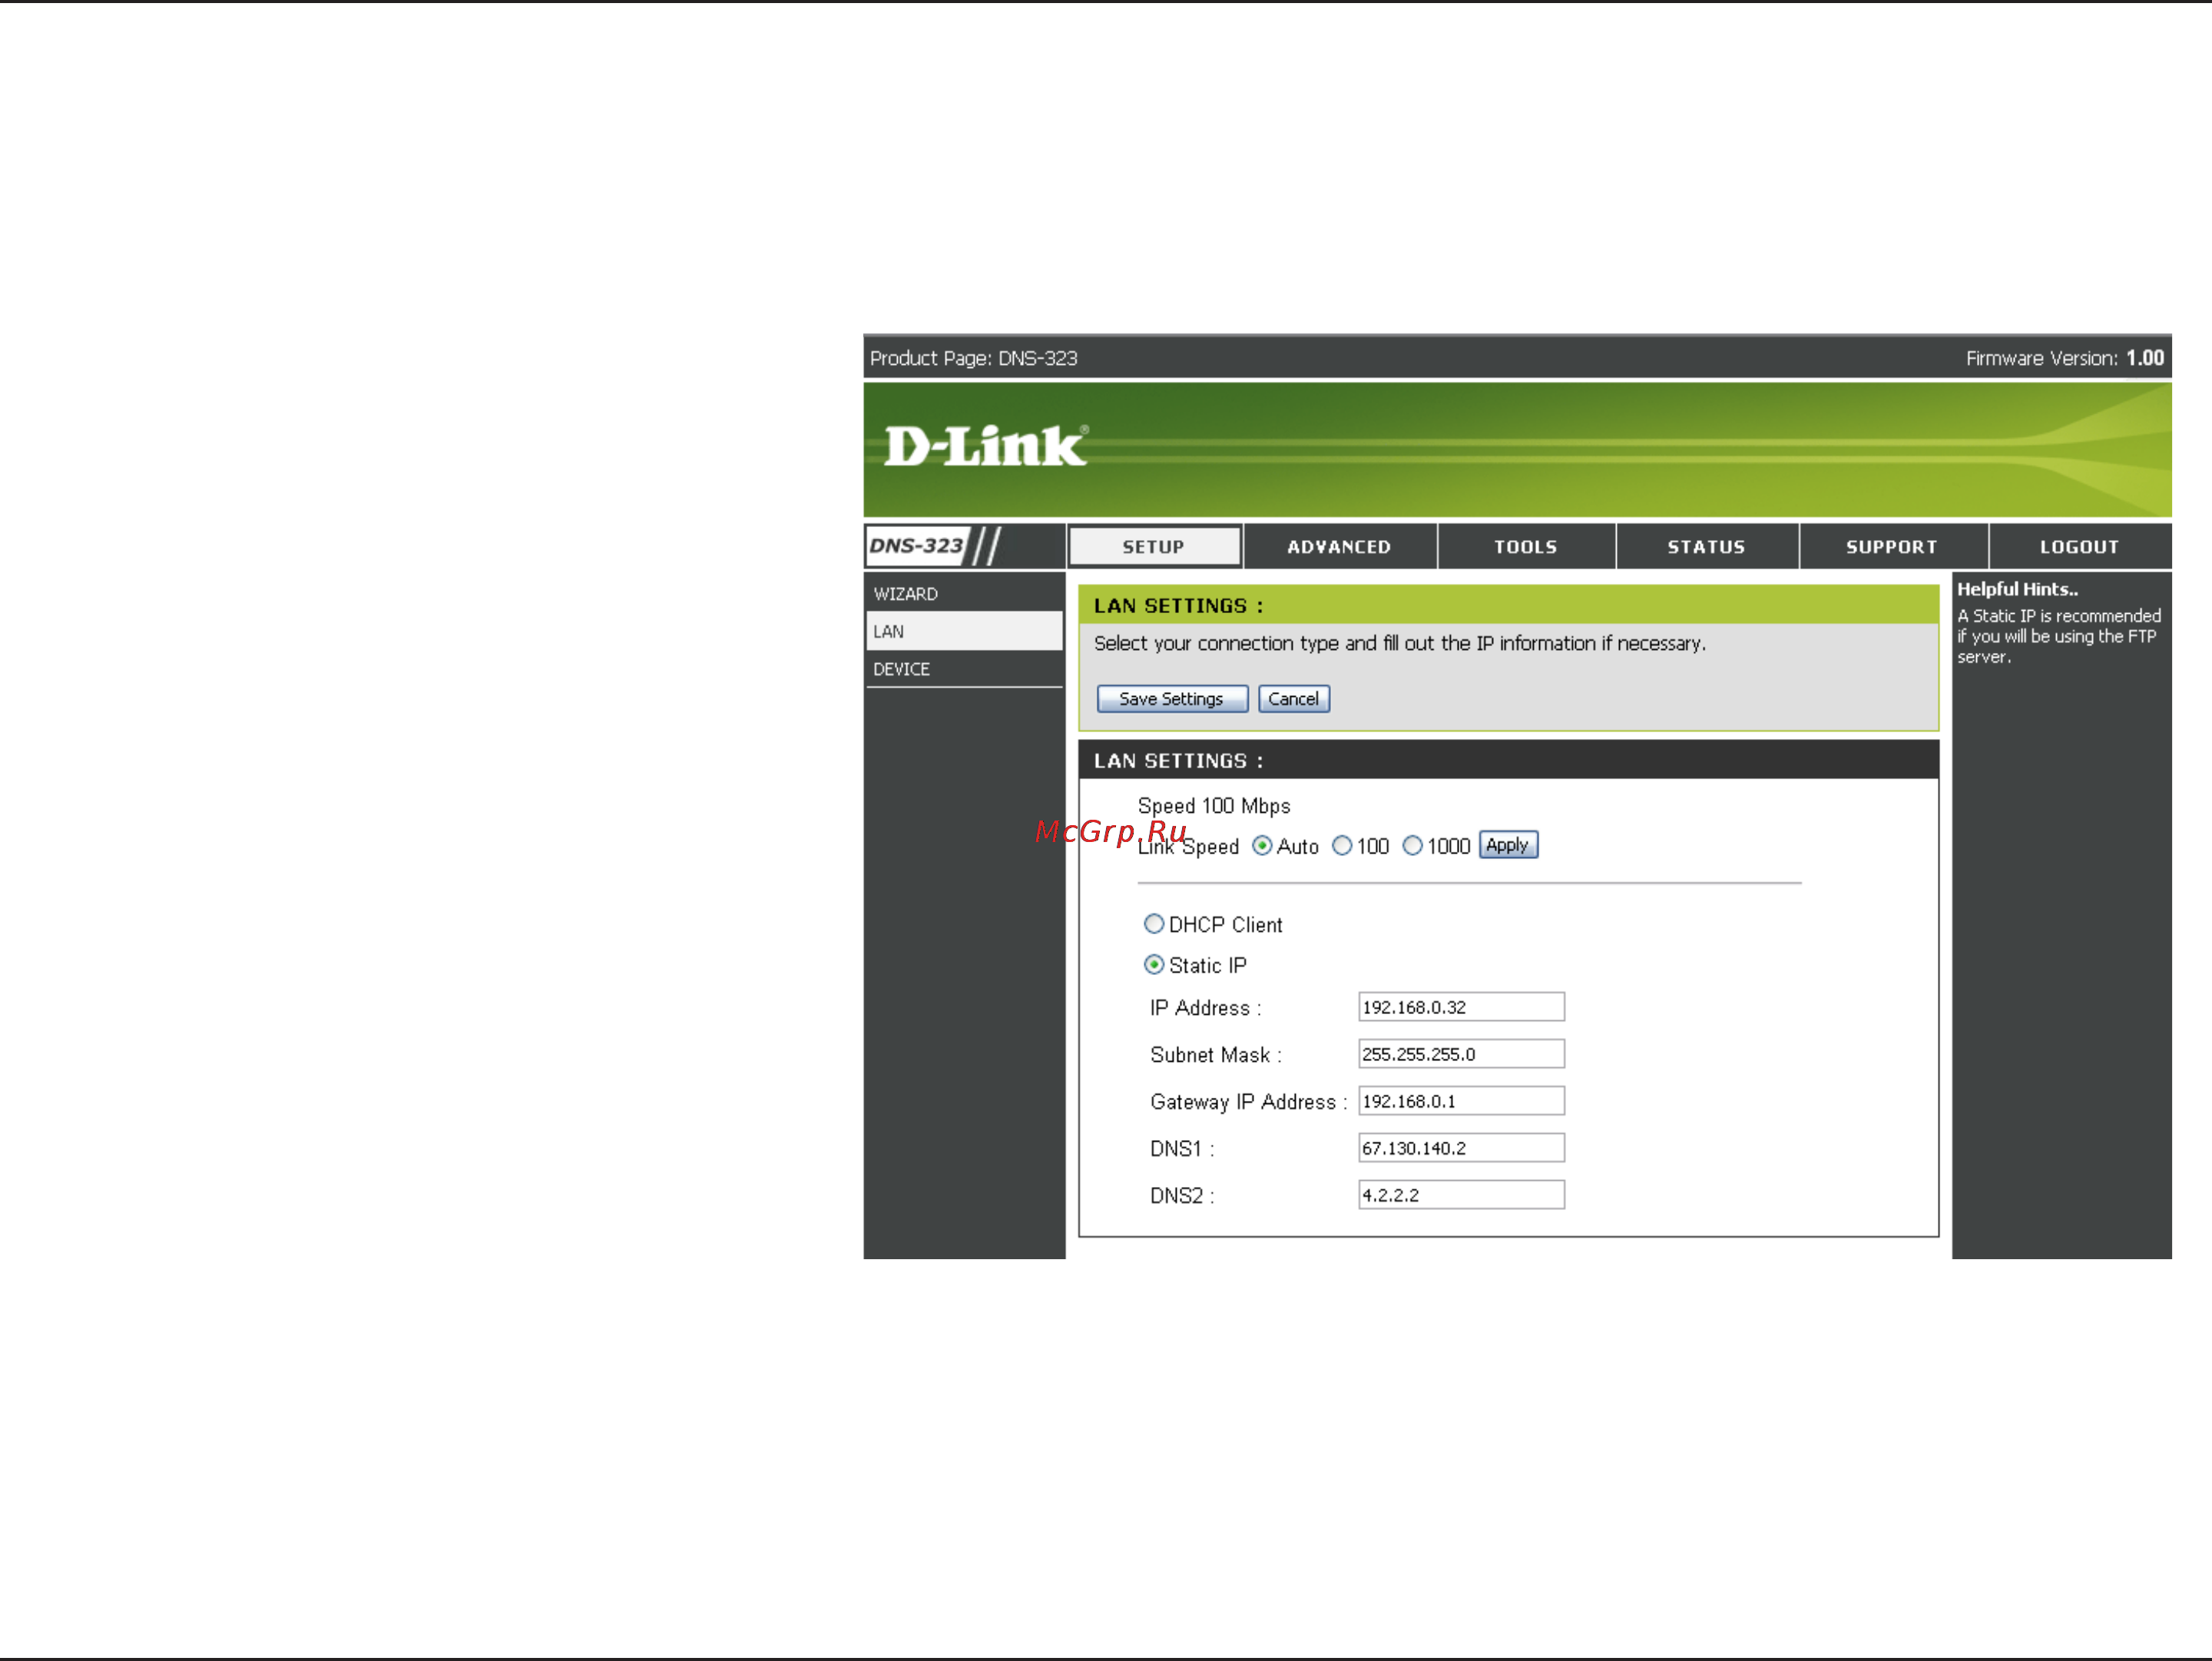The height and width of the screenshot is (1661, 2212).
Task: Select the DHCP Client option
Action: [x=1154, y=924]
